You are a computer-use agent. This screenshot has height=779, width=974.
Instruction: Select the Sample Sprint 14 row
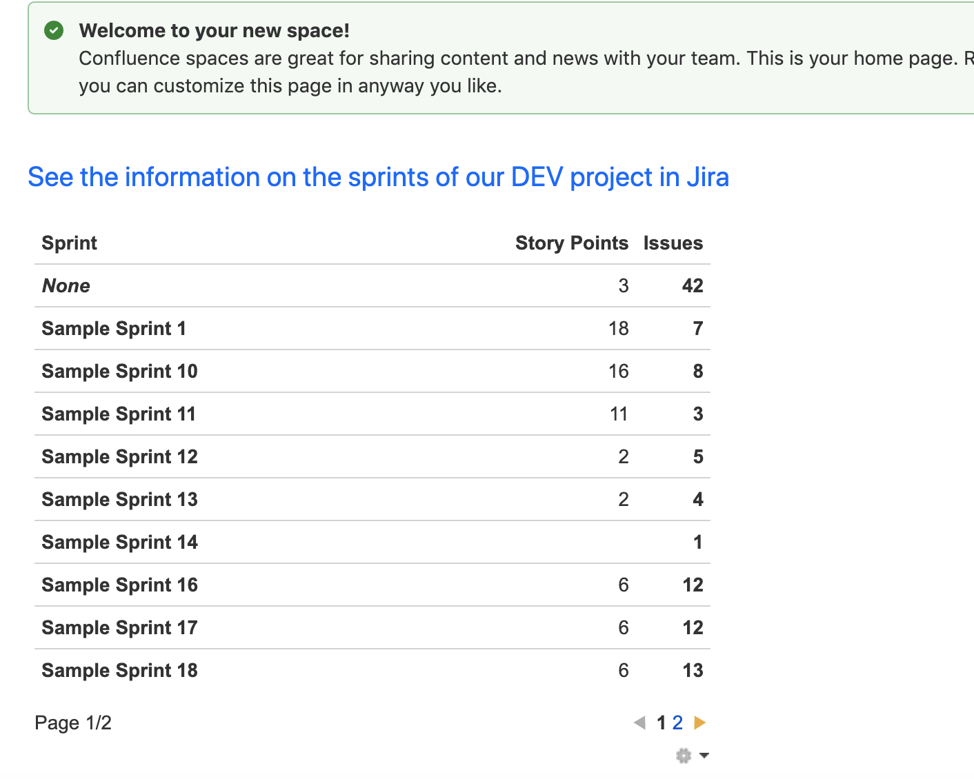click(x=119, y=542)
